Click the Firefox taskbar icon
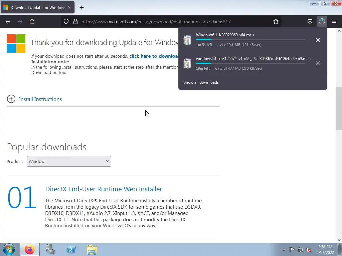The height and width of the screenshot is (256, 342). coord(30,249)
